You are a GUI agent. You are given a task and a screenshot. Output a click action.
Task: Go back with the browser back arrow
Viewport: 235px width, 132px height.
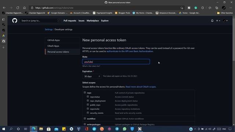4,8
